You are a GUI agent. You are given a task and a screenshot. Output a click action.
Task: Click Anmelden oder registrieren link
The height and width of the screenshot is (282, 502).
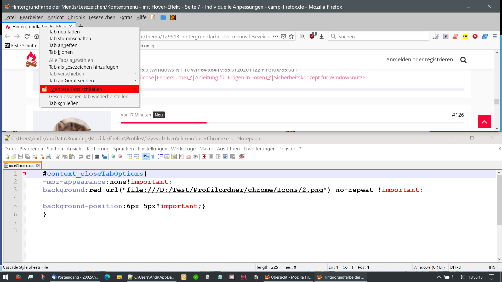419,60
